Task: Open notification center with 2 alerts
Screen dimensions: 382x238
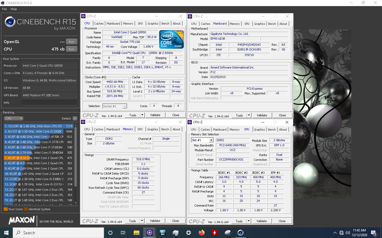Action: [374, 233]
